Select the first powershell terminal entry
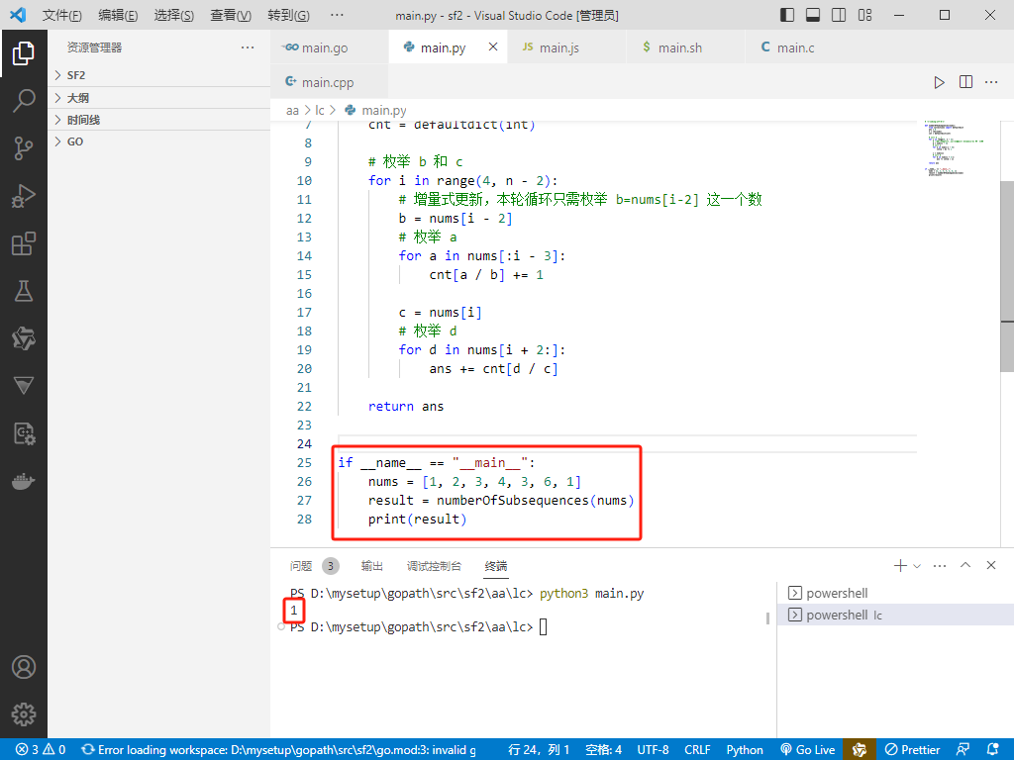 pyautogui.click(x=895, y=593)
